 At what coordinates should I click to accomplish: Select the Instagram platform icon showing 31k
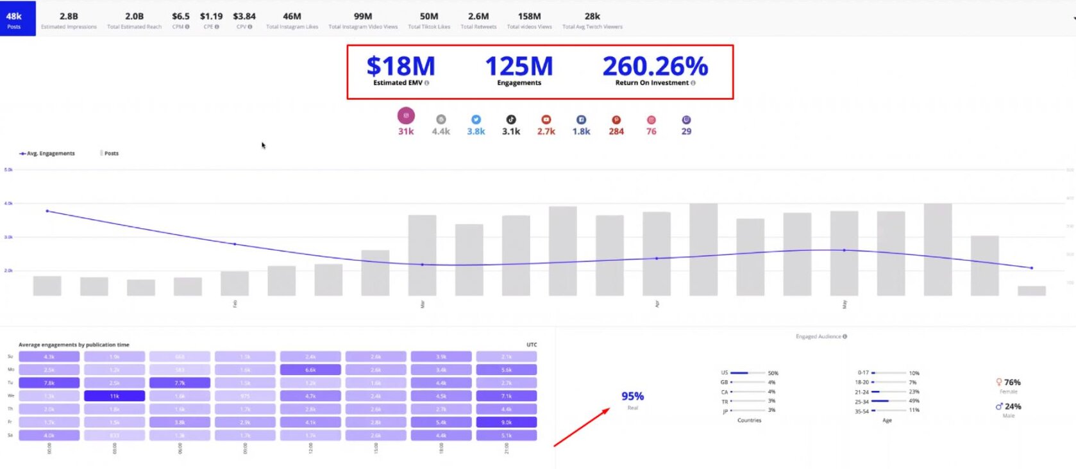pyautogui.click(x=406, y=116)
